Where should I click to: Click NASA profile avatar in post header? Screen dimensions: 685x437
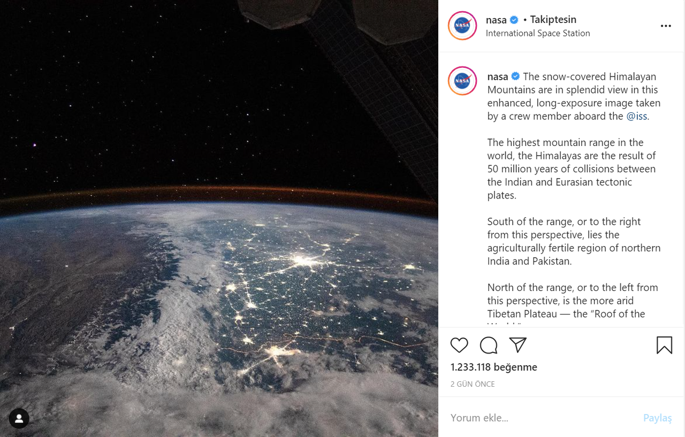pos(462,26)
